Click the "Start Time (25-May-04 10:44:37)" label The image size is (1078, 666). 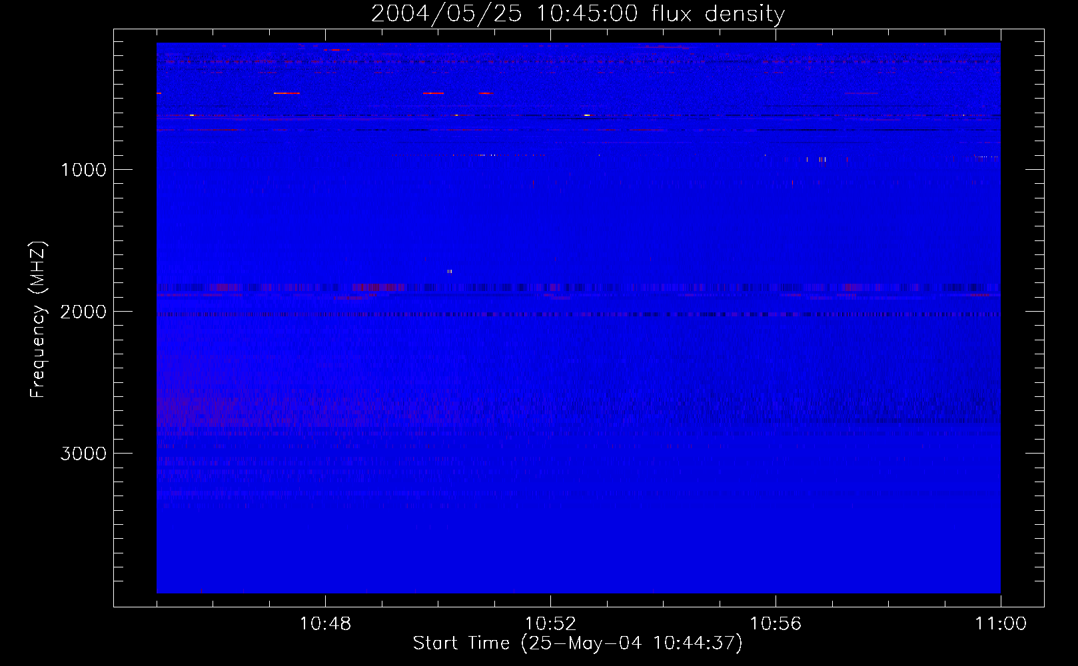(578, 643)
